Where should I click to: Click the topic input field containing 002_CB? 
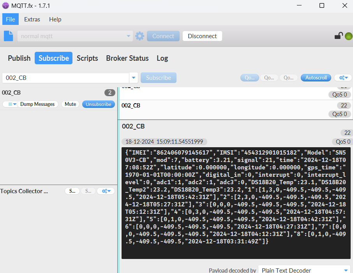65,77
